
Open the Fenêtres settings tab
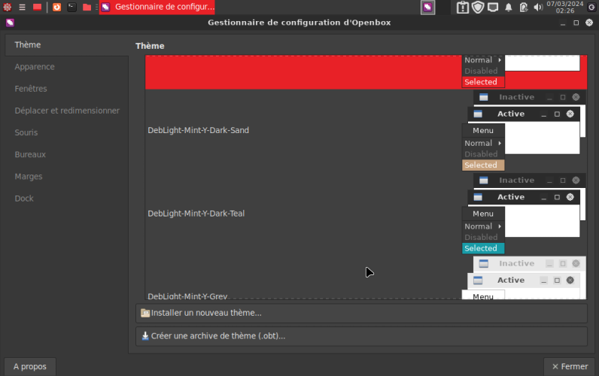tap(31, 89)
